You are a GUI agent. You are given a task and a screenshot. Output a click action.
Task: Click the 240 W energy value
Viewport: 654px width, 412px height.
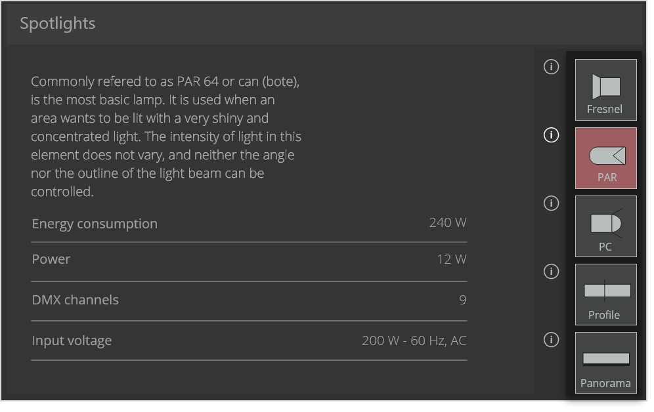click(x=448, y=222)
